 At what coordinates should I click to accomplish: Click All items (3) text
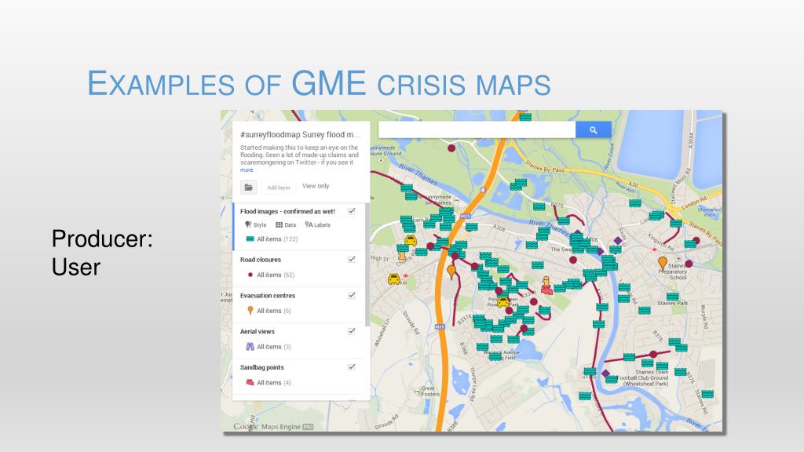click(274, 347)
